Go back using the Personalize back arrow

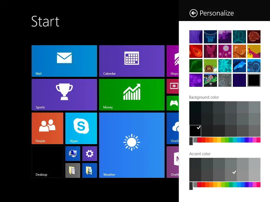coord(193,13)
